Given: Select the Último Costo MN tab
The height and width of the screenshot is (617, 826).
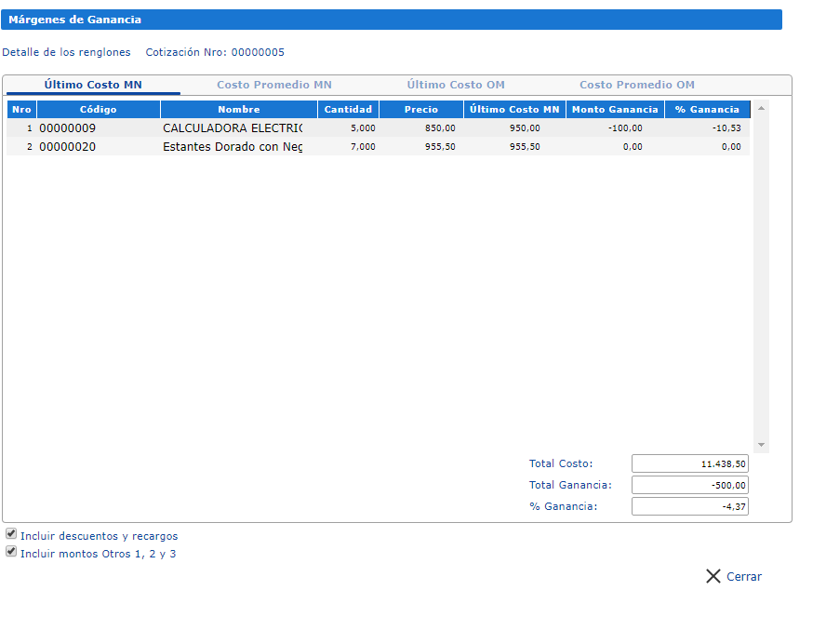Looking at the screenshot, I should tap(93, 85).
